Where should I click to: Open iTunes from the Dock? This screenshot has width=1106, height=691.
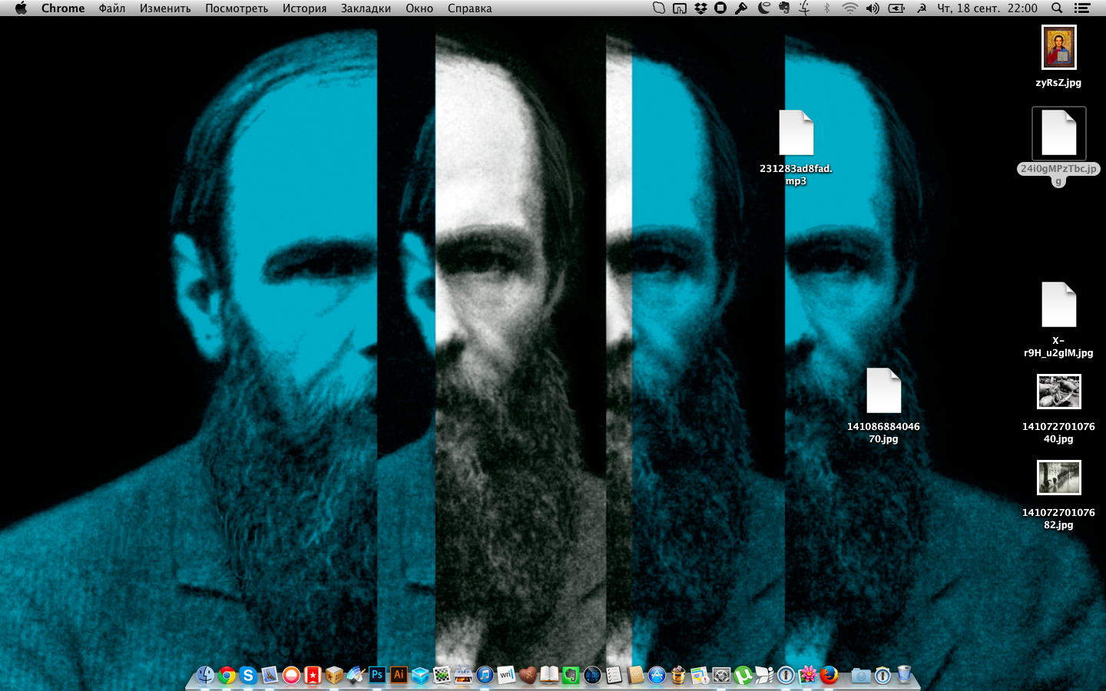coord(485,675)
